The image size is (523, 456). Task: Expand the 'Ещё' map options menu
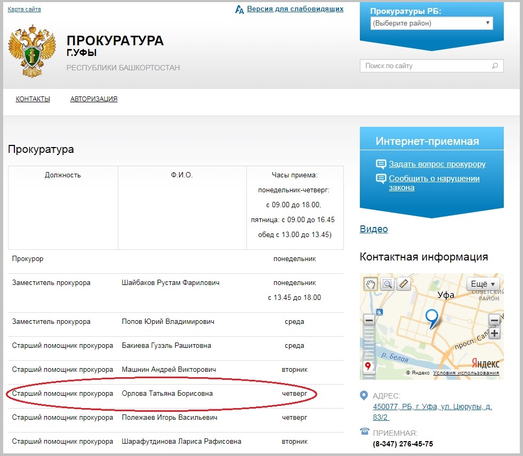pyautogui.click(x=482, y=284)
